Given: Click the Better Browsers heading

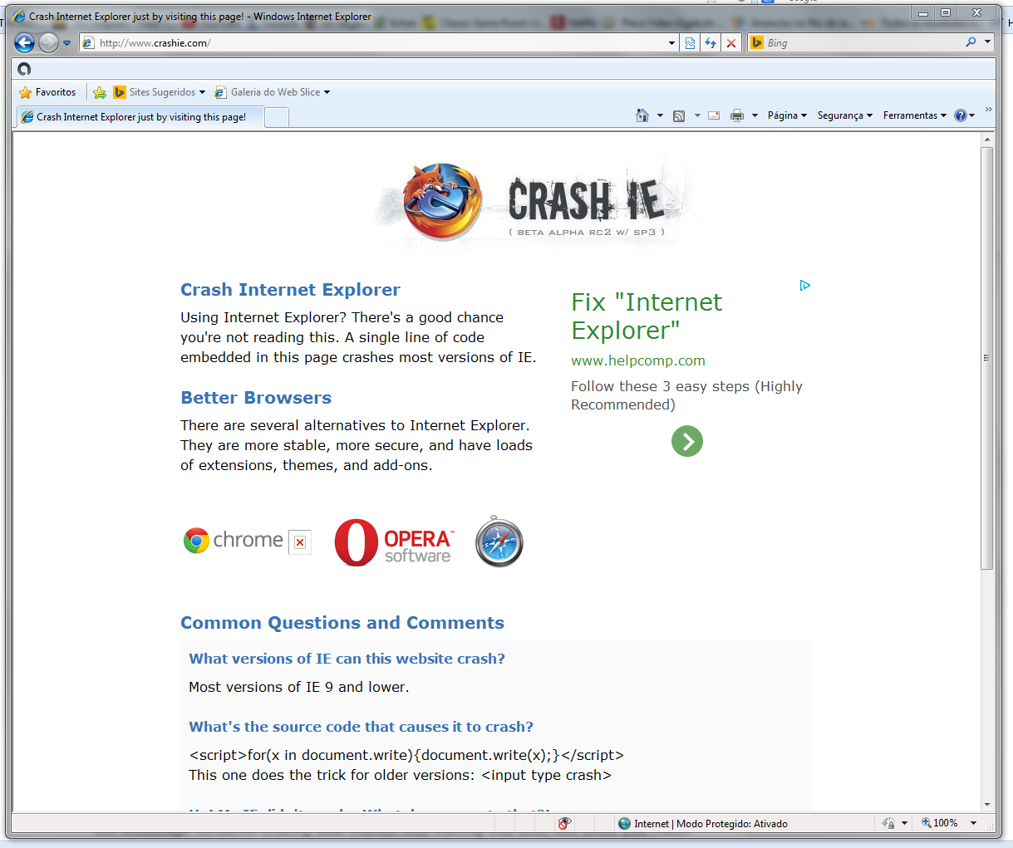Looking at the screenshot, I should (256, 398).
